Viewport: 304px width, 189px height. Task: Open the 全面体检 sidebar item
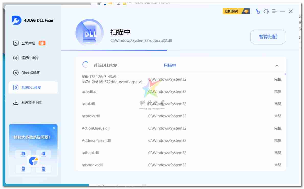coord(28,43)
